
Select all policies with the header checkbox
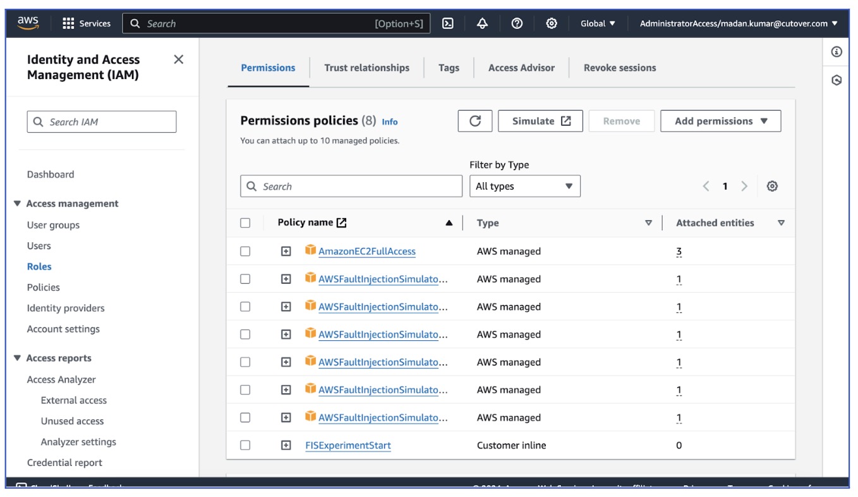[x=245, y=223]
